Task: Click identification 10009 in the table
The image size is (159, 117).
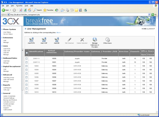Action: pos(36,88)
